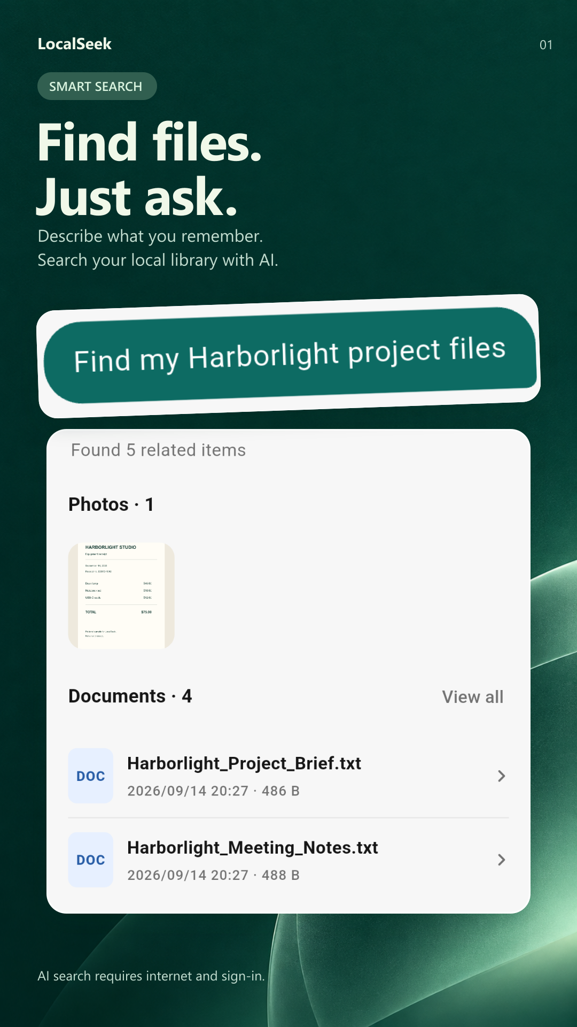
Task: Click the '2026/09/14 20:27 · 488 B' details
Action: (x=213, y=875)
